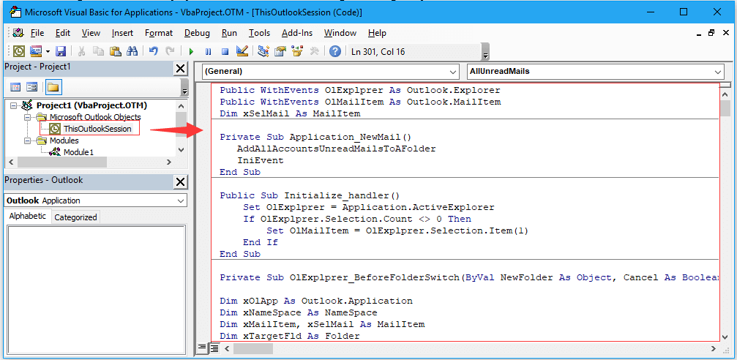Switch to the Categorized tab

pyautogui.click(x=75, y=217)
